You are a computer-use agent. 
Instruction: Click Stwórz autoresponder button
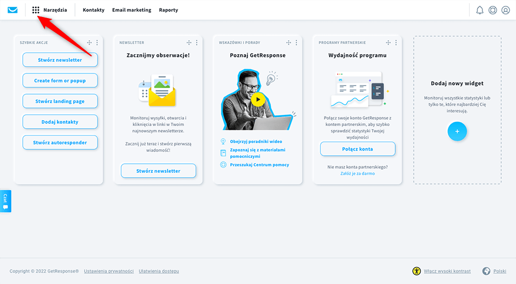(60, 143)
